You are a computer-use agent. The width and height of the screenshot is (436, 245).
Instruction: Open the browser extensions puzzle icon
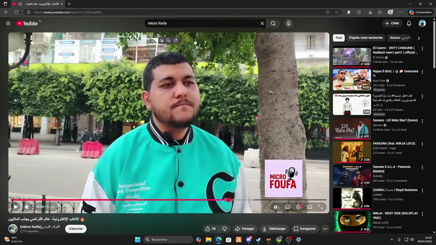359,12
